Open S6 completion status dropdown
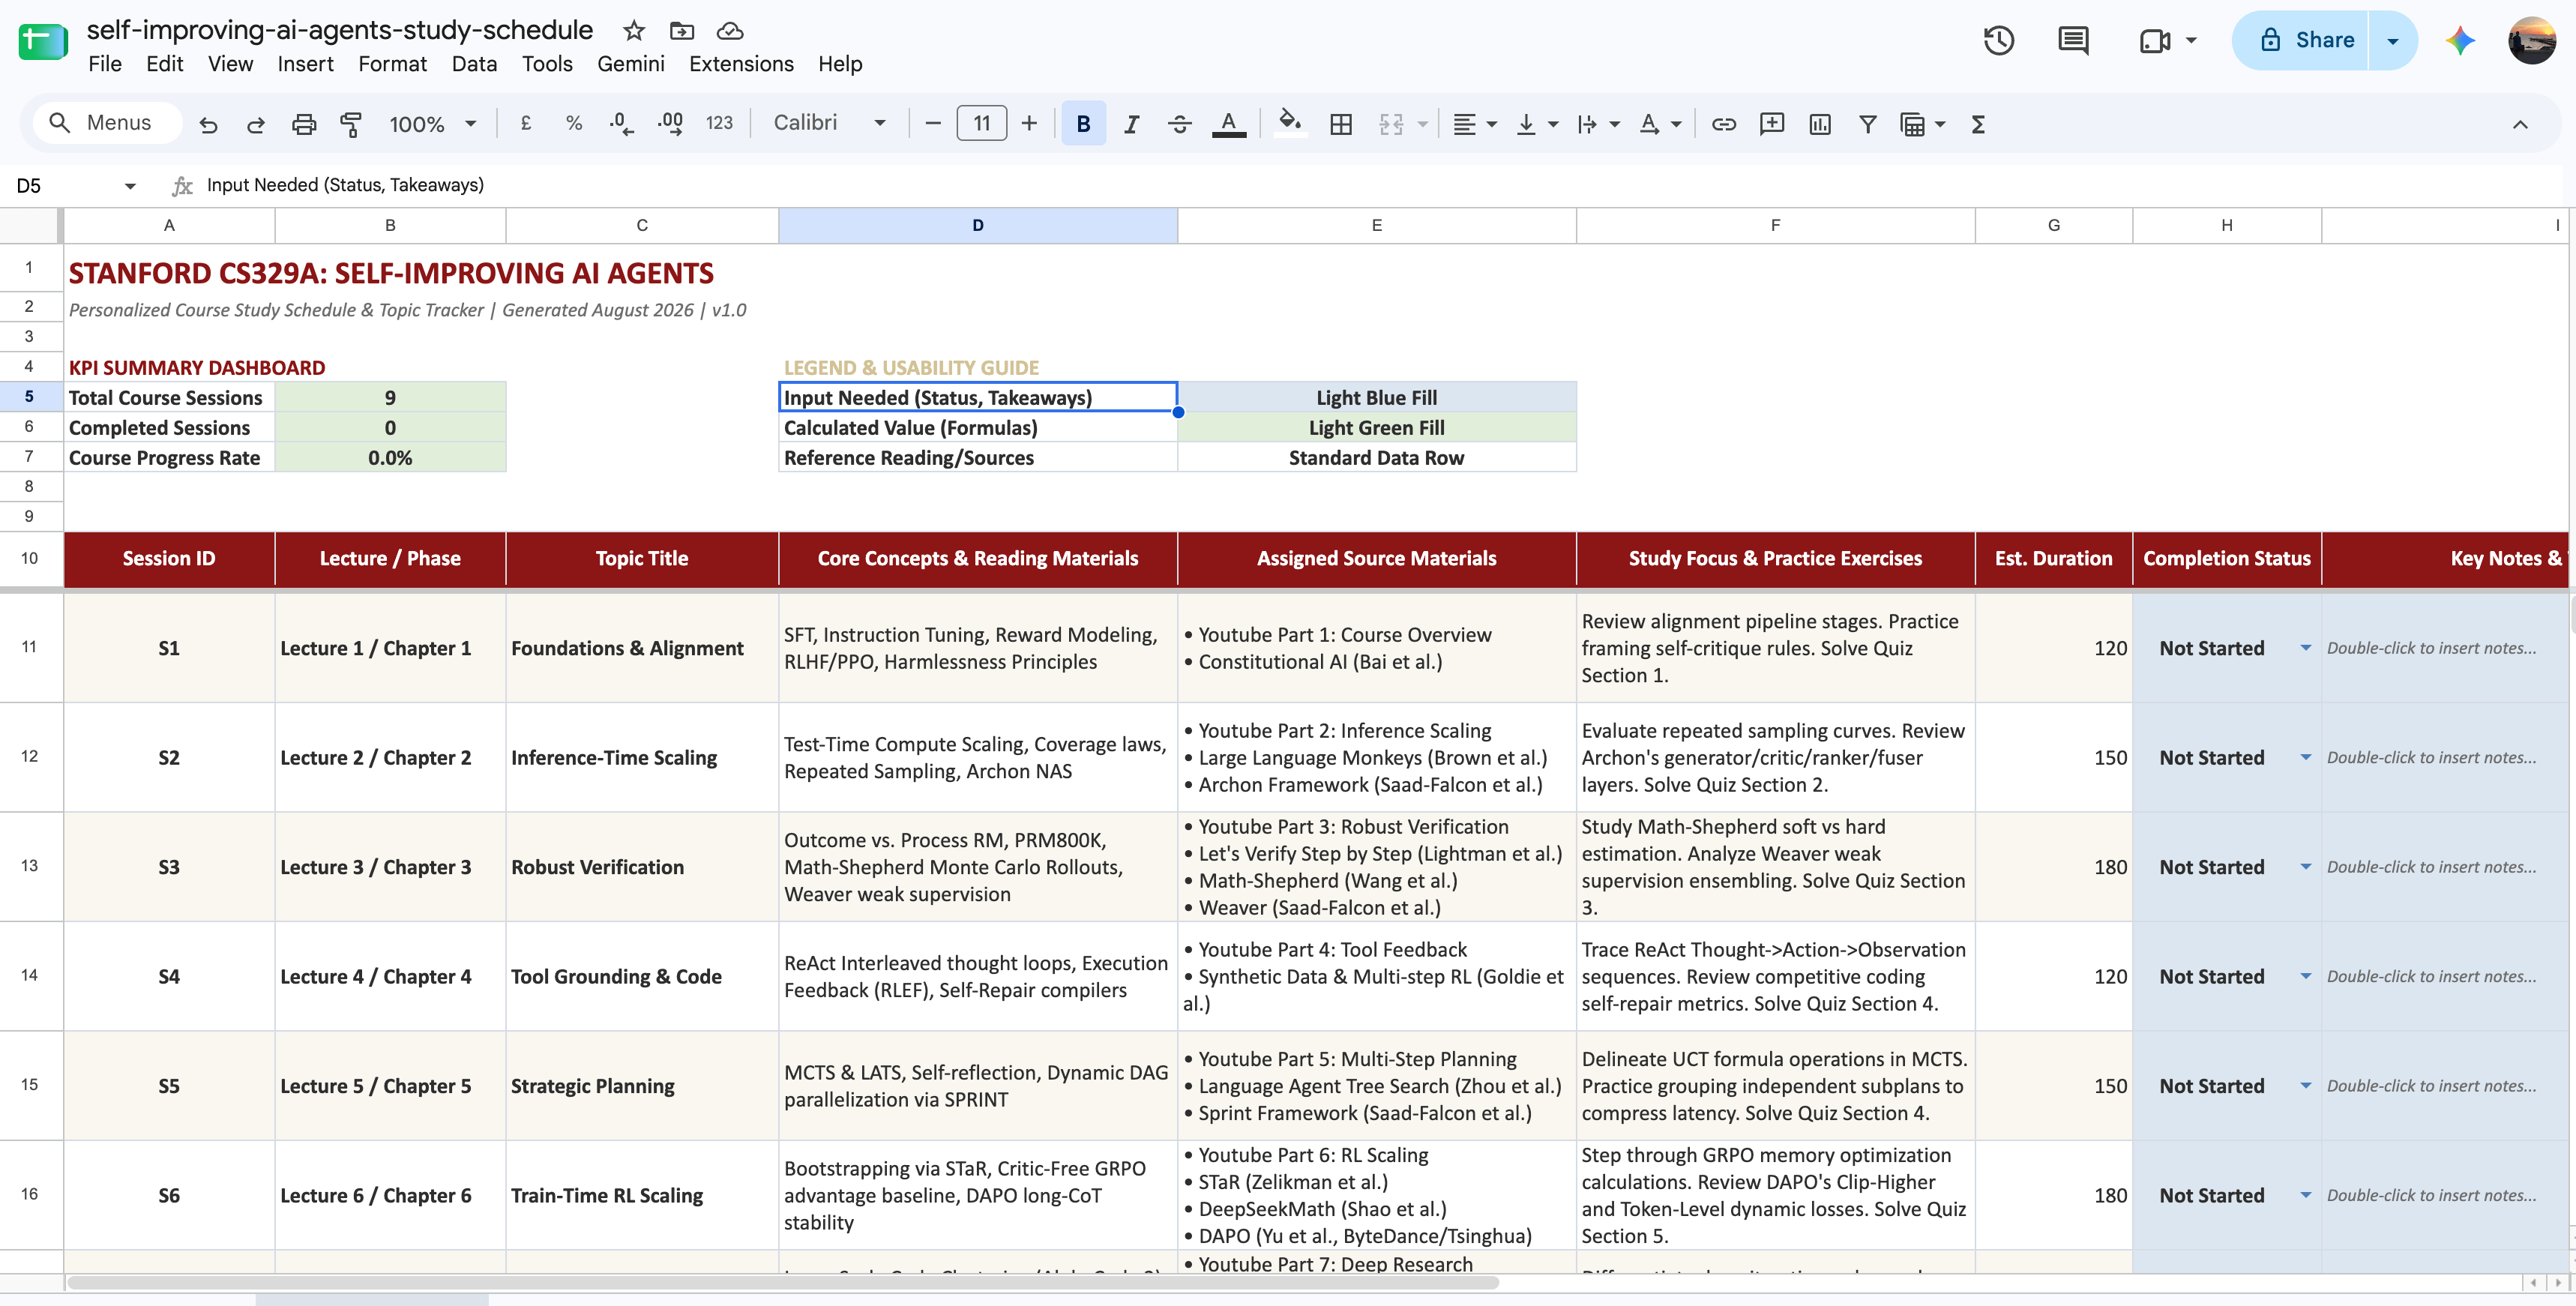The width and height of the screenshot is (2576, 1306). pos(2305,1195)
